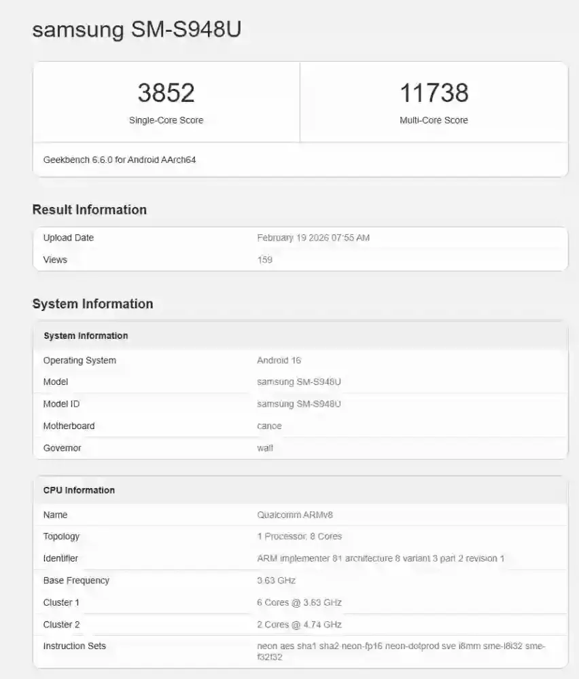579x679 pixels.
Task: Click the Result Information heading
Action: [89, 210]
